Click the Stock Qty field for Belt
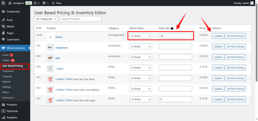Image resolution: width=258 pixels, height=121 pixels. pyautogui.click(x=175, y=57)
